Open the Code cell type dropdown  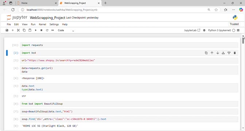click(x=66, y=31)
